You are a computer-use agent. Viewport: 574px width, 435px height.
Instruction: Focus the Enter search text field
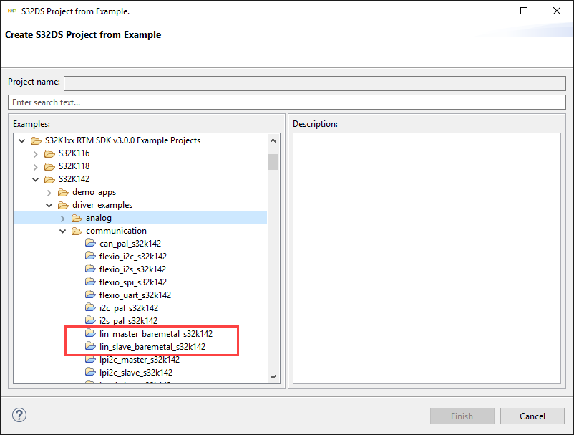pos(287,102)
